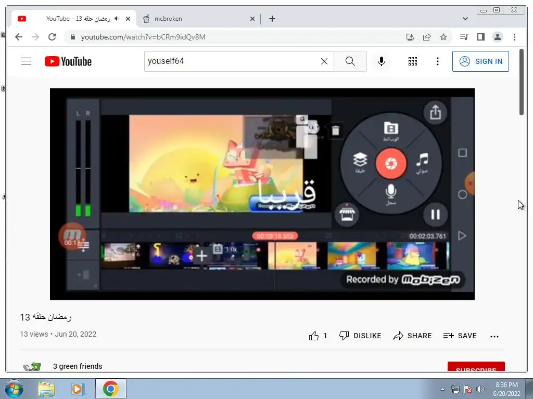Click the SIGN IN button
Viewport: 533px width, 399px height.
pyautogui.click(x=480, y=61)
